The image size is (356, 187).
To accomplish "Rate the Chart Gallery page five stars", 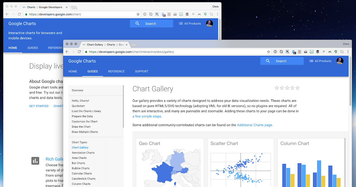I will point(298,88).
